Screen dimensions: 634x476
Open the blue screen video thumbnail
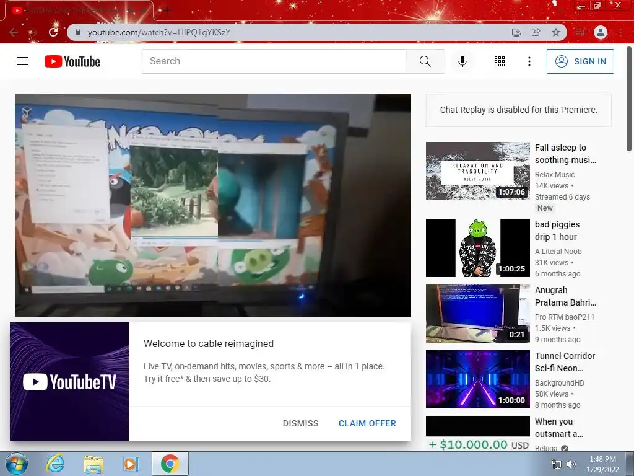pyautogui.click(x=477, y=313)
